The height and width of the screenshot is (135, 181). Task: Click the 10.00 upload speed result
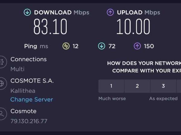click(x=133, y=27)
